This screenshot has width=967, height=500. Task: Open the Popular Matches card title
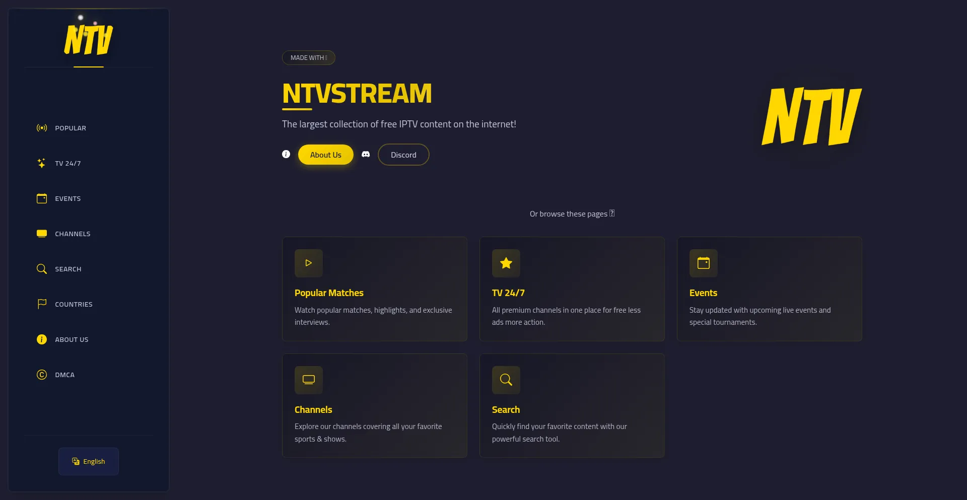click(329, 293)
